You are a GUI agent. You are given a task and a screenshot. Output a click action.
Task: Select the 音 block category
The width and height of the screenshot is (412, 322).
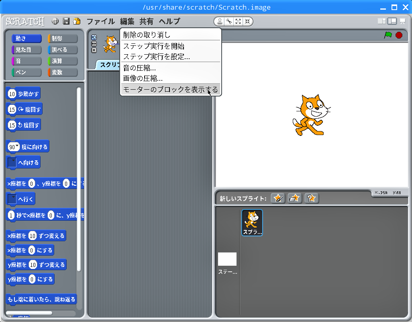[27, 61]
